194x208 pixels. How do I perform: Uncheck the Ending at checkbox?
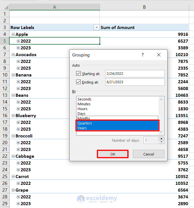(78, 82)
